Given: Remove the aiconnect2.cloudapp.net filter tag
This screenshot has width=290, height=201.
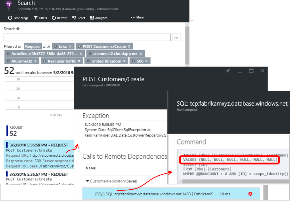Looking at the screenshot, I should click(141, 54).
